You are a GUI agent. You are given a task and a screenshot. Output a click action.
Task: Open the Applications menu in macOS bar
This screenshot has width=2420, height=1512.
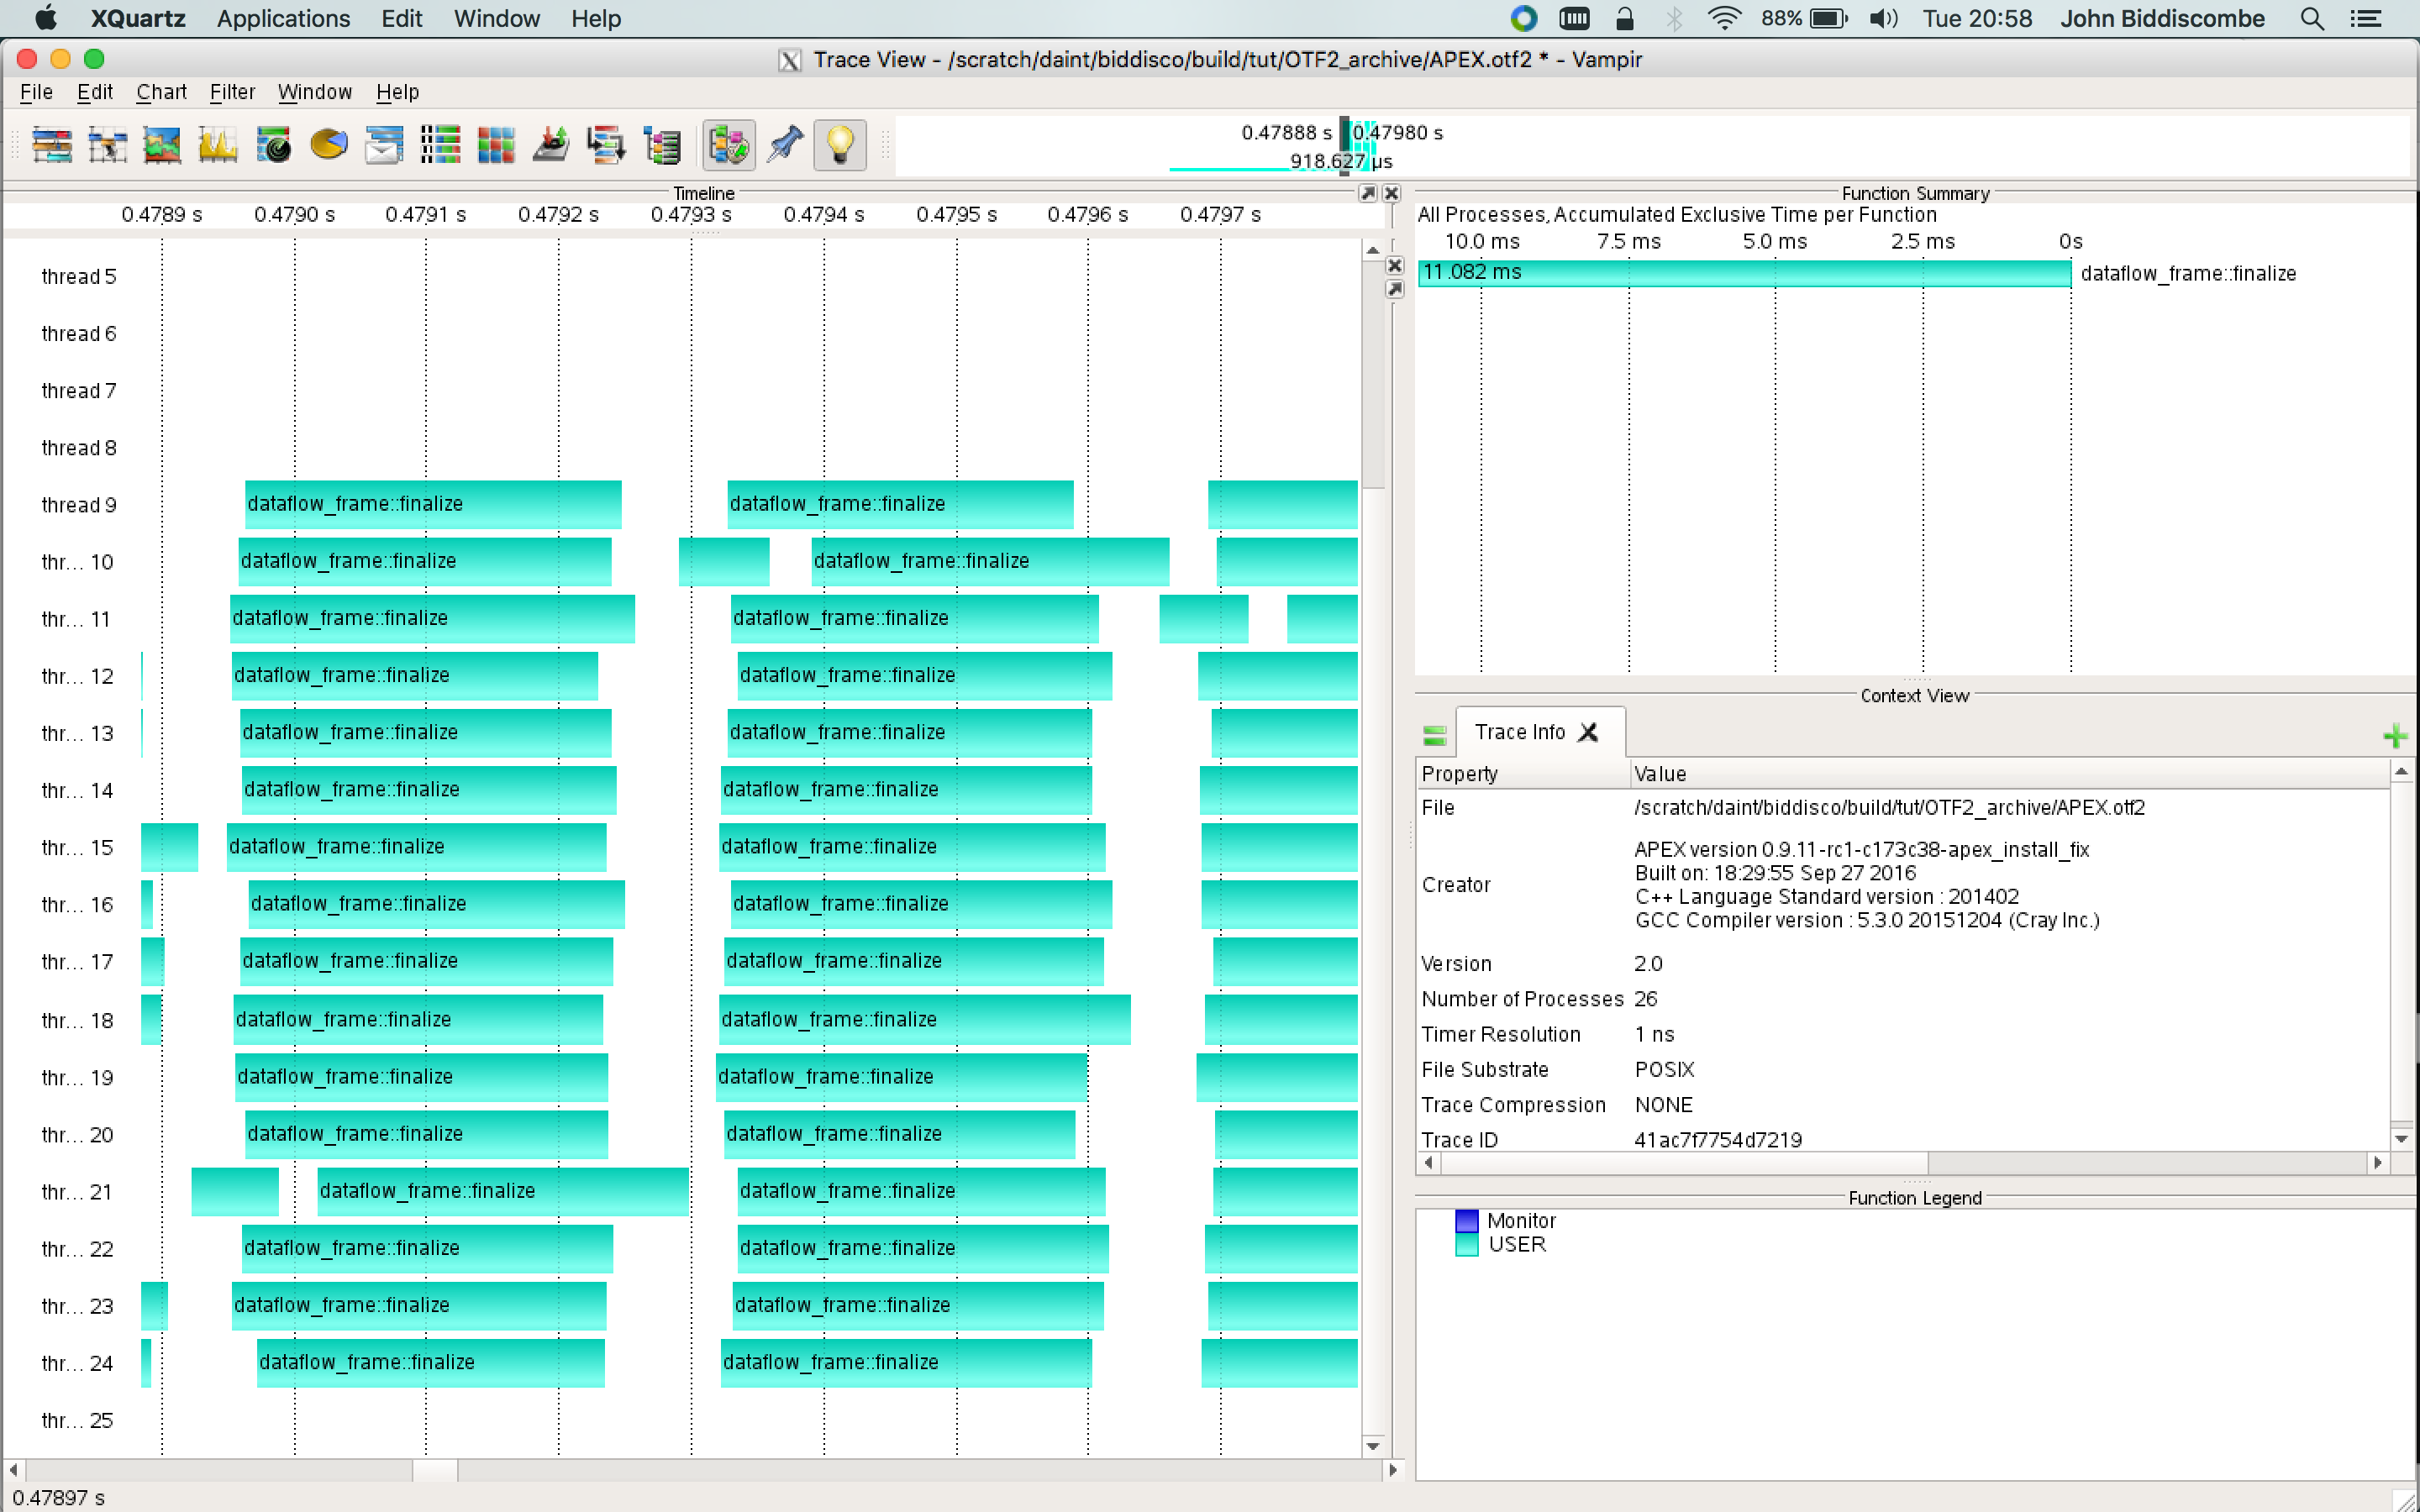pos(283,18)
